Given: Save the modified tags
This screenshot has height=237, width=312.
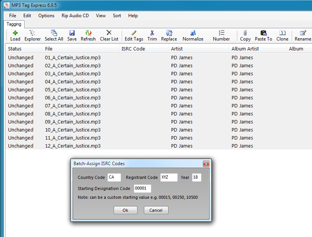Looking at the screenshot, I should [72, 35].
